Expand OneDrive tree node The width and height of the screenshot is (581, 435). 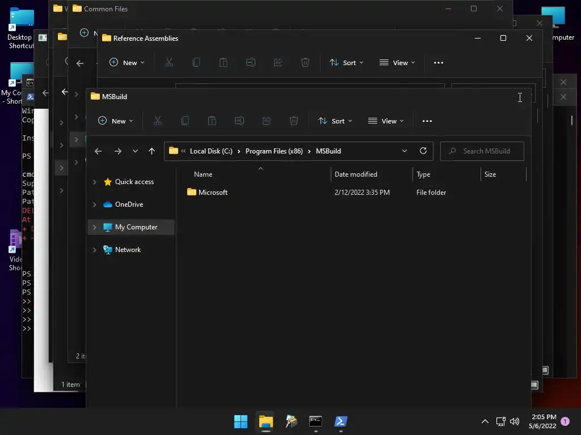pyautogui.click(x=95, y=204)
